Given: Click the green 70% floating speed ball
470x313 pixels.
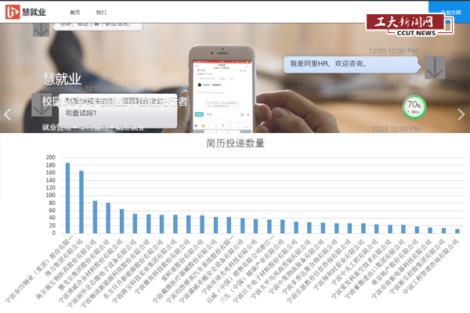Looking at the screenshot, I should 414,107.
